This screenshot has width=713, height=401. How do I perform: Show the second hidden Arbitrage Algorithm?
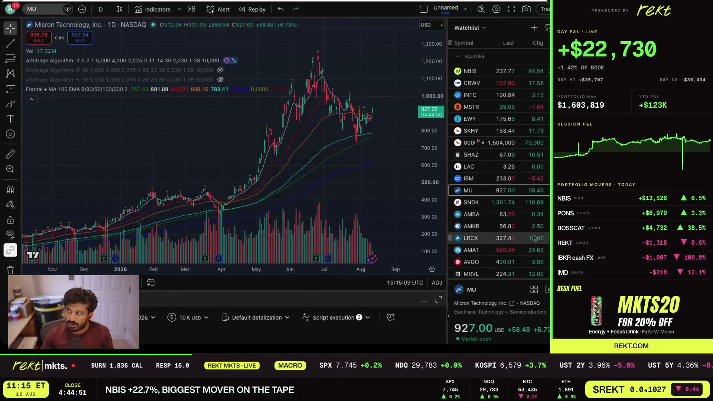pos(220,70)
